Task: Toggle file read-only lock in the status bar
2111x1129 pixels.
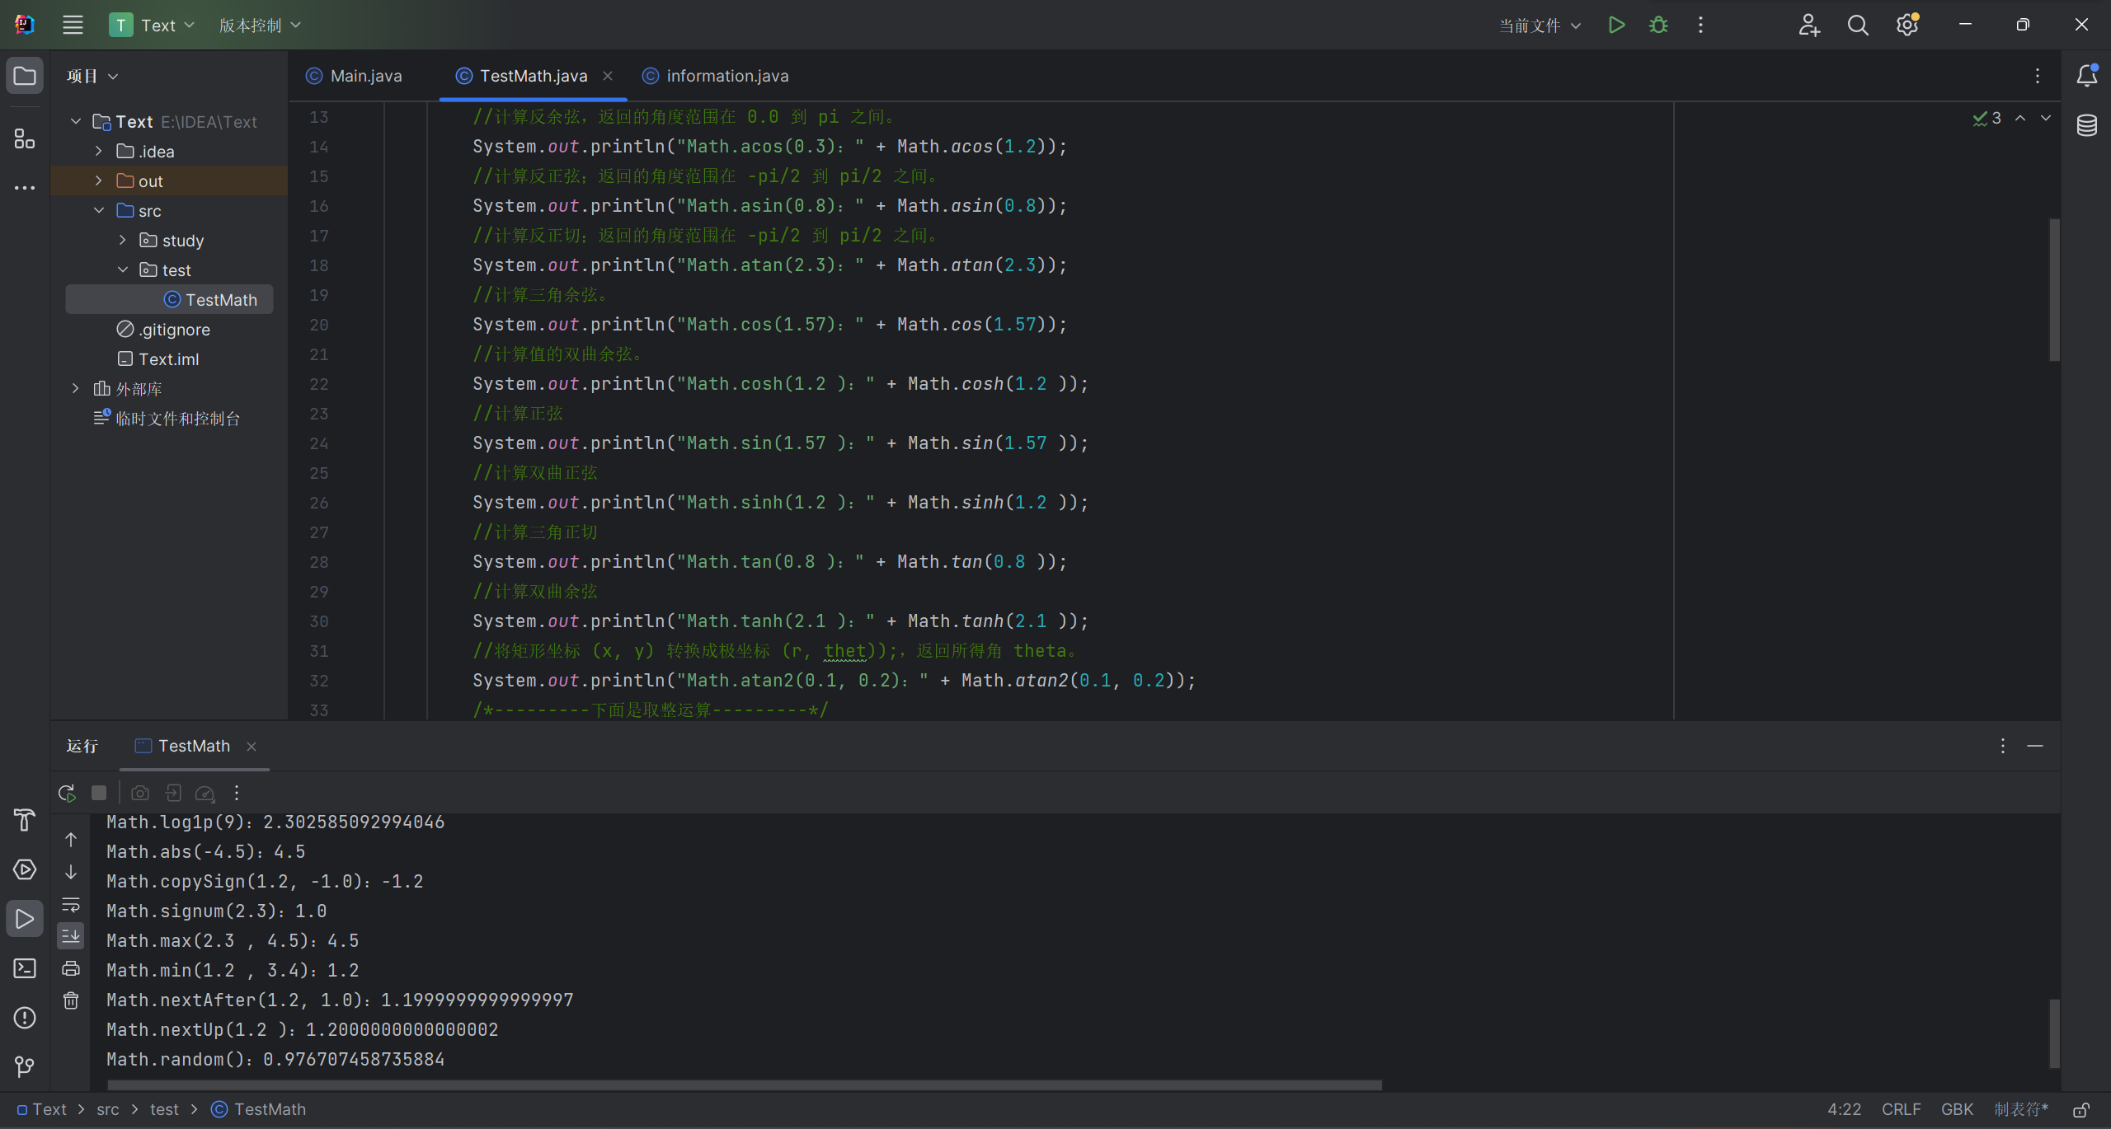Action: click(2081, 1109)
